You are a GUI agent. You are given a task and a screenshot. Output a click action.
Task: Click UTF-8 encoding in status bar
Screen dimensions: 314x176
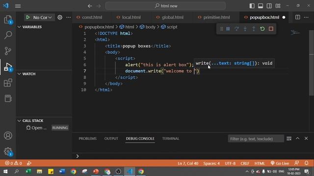pyautogui.click(x=230, y=163)
